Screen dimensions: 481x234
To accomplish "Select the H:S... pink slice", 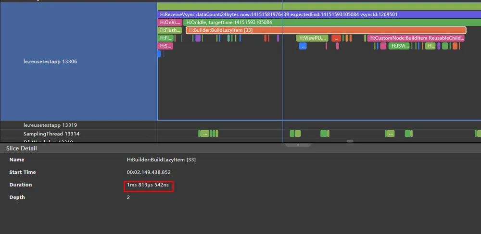I will pyautogui.click(x=165, y=46).
